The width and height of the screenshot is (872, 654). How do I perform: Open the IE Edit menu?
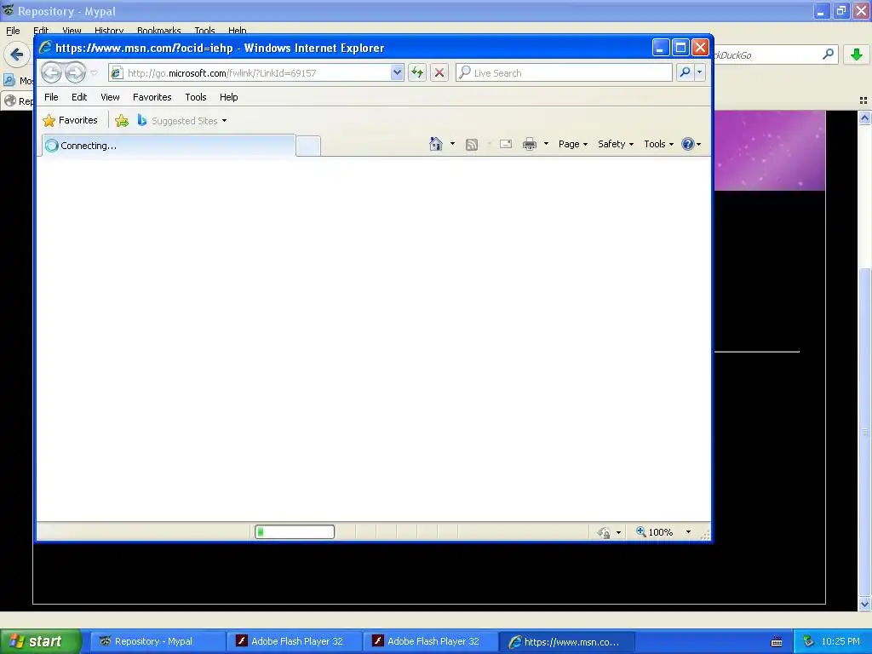pyautogui.click(x=79, y=97)
